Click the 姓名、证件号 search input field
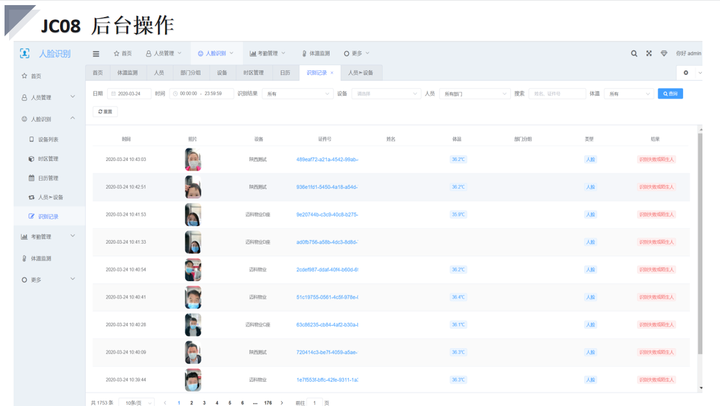 click(x=557, y=94)
